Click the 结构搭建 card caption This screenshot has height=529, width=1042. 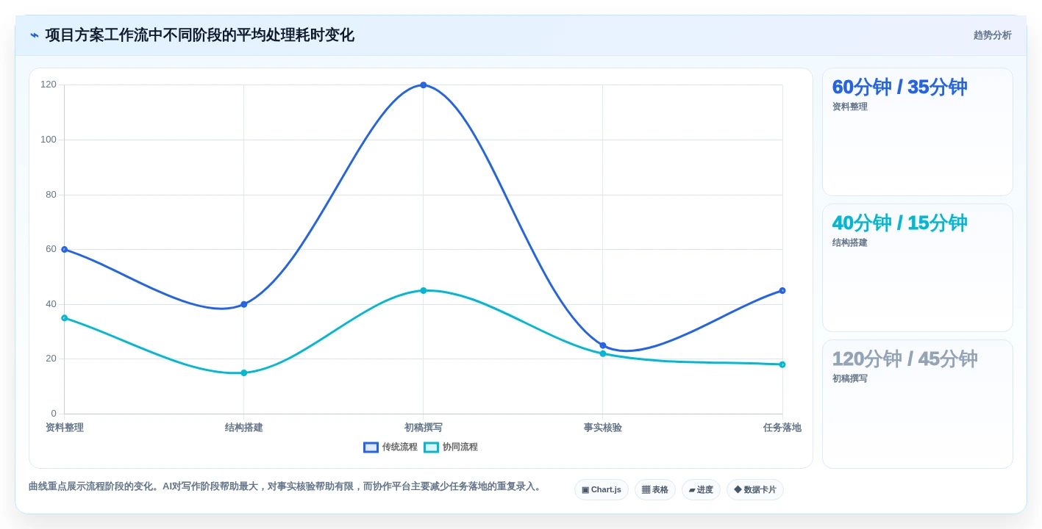click(x=850, y=243)
